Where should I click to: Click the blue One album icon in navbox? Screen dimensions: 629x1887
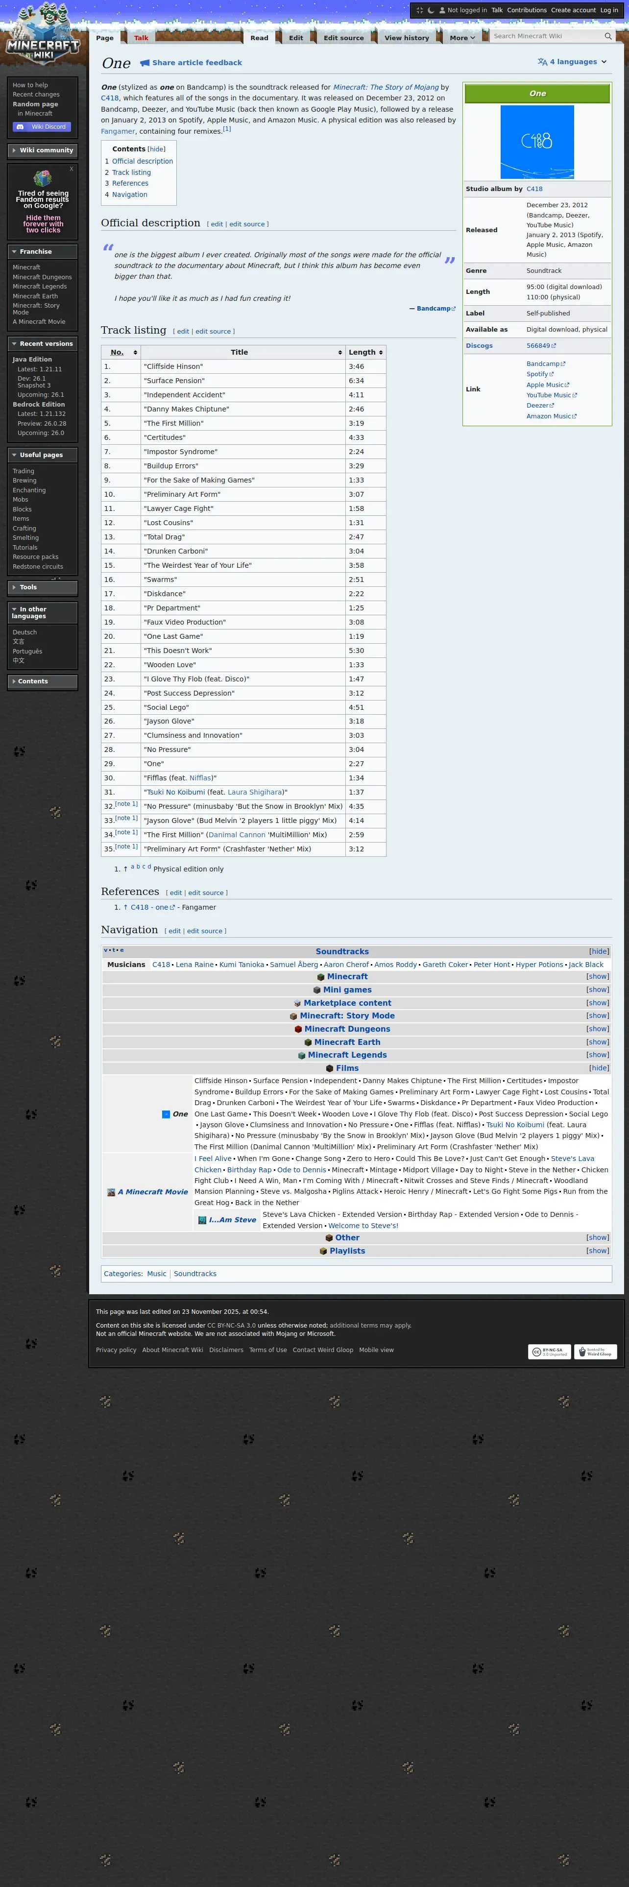[166, 1114]
